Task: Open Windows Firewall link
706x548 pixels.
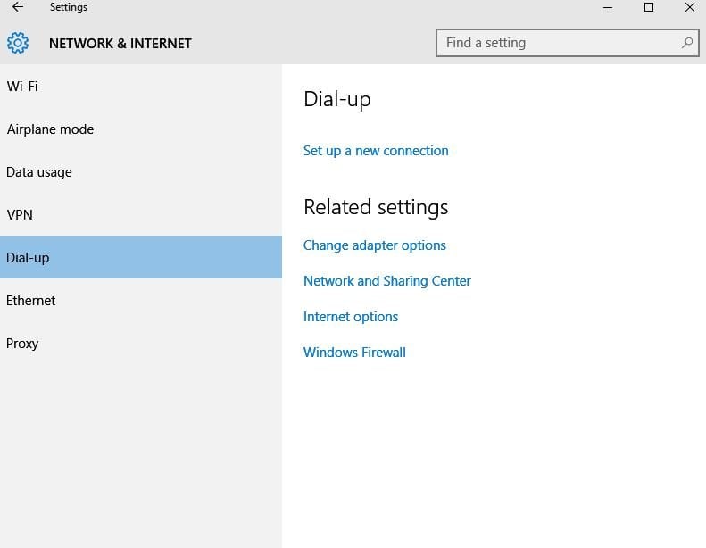Action: (355, 353)
